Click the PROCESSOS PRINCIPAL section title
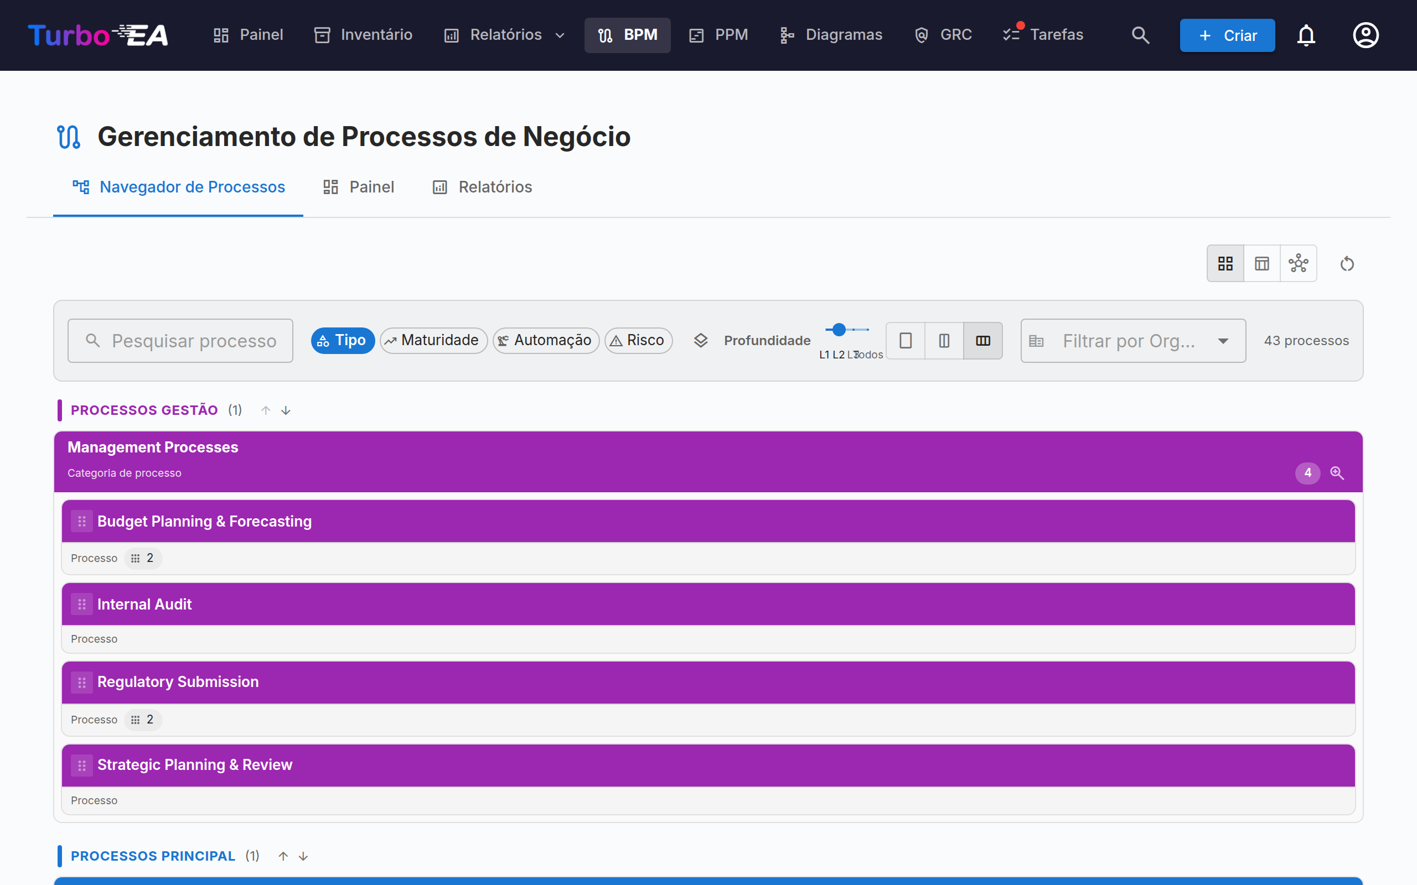 [x=153, y=856]
